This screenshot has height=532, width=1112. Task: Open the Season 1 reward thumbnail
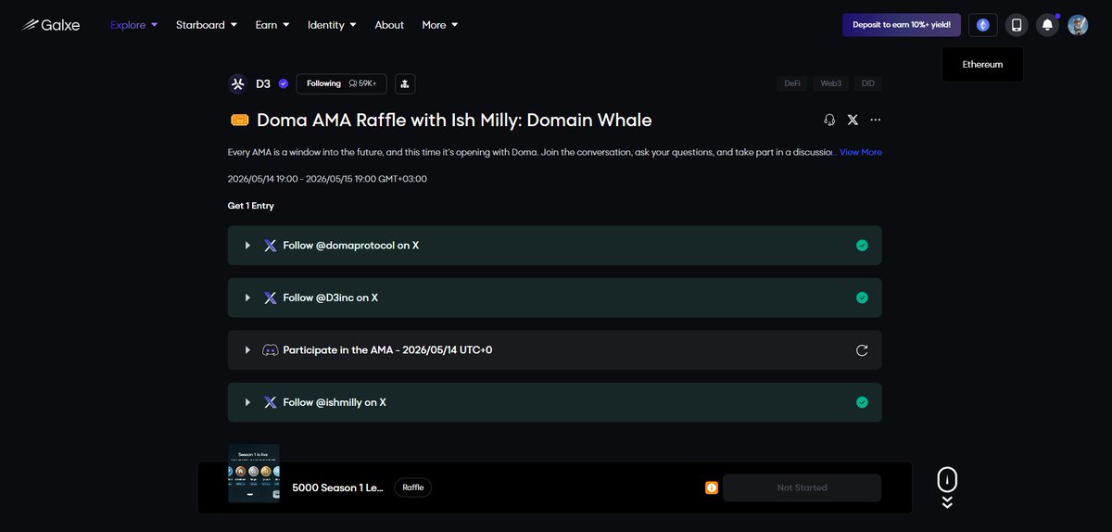[x=254, y=474]
